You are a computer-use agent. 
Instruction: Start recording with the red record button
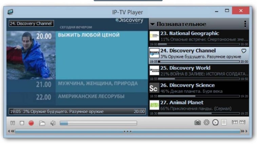pyautogui.click(x=31, y=123)
